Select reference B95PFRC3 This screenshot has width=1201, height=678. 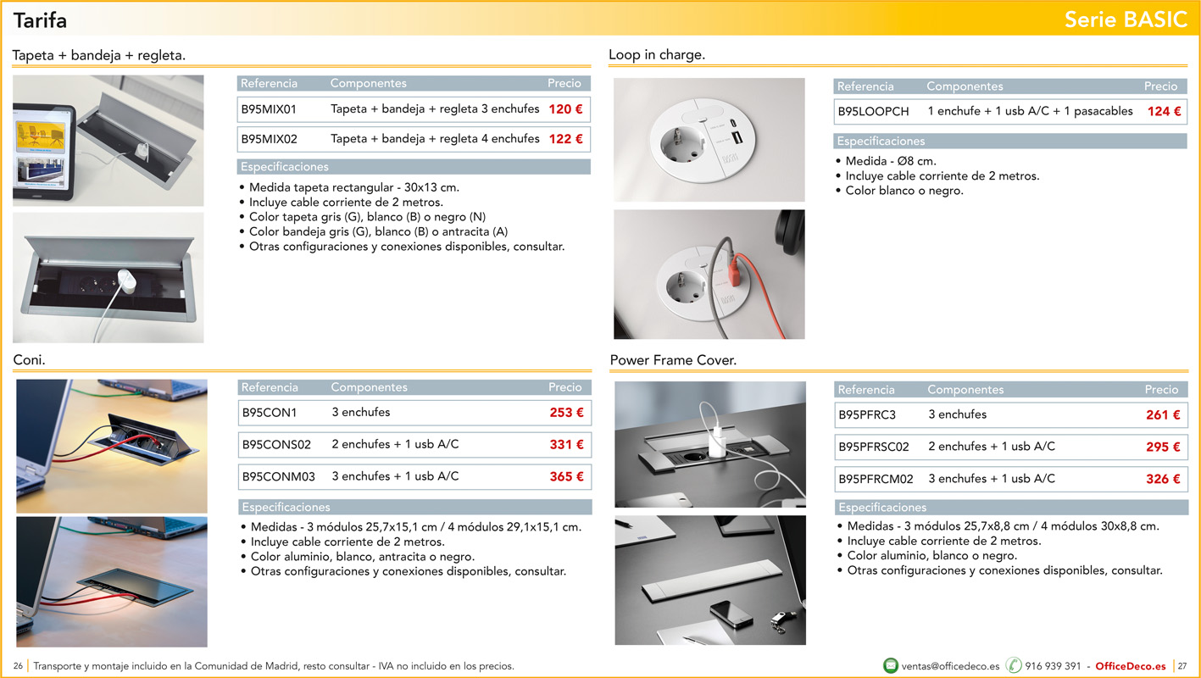click(867, 414)
